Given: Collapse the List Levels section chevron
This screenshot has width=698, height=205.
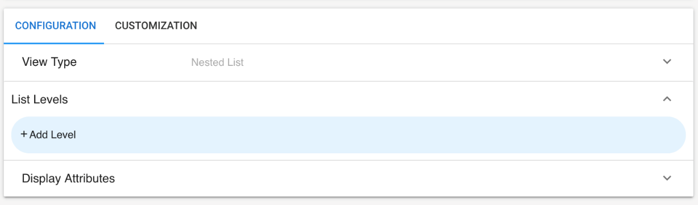Looking at the screenshot, I should coord(667,99).
